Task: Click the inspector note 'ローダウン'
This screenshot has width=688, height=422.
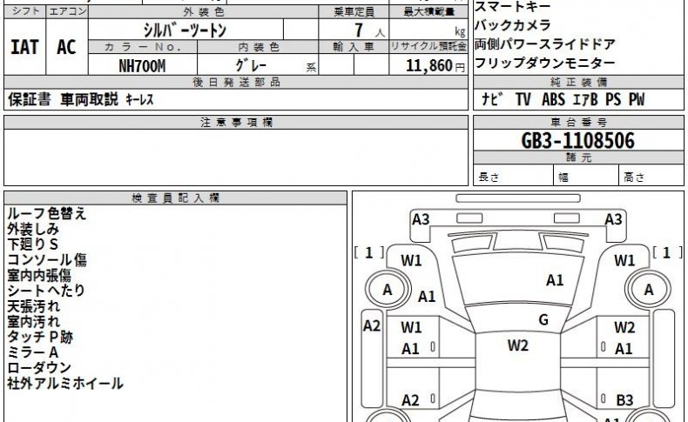Action: pos(39,367)
